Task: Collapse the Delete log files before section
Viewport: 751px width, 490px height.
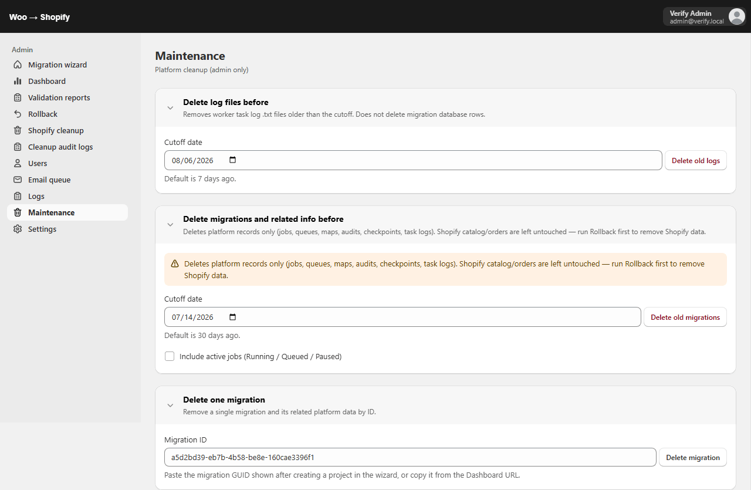Action: pos(170,108)
